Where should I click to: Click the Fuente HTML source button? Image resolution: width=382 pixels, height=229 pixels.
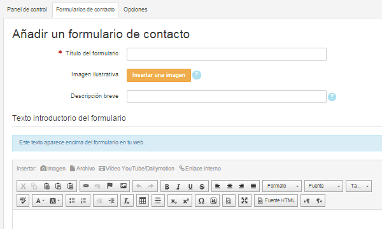pos(276,200)
